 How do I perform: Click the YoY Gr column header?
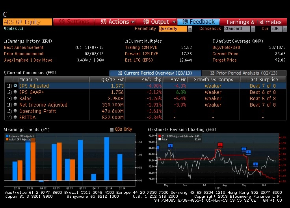(x=175, y=80)
